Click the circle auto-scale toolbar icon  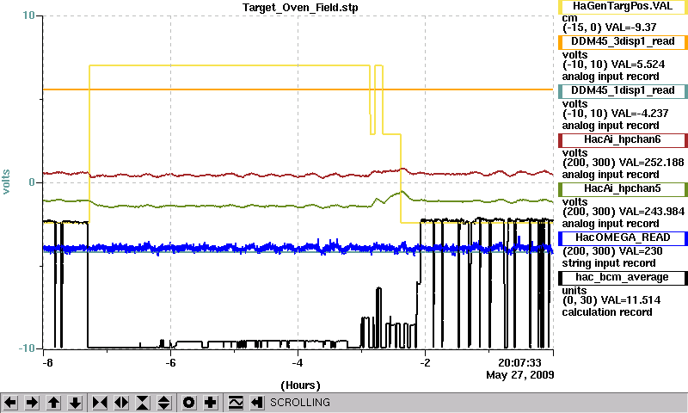click(x=188, y=402)
